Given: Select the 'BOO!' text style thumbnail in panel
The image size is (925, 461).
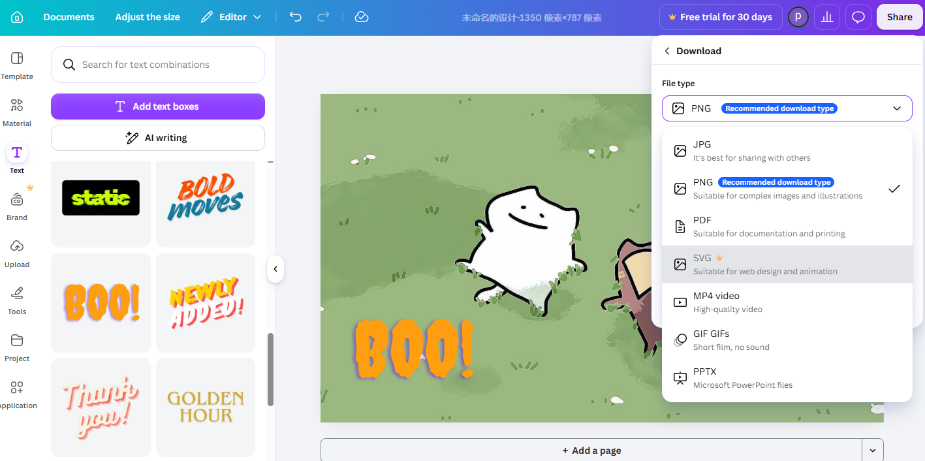Looking at the screenshot, I should [x=101, y=303].
